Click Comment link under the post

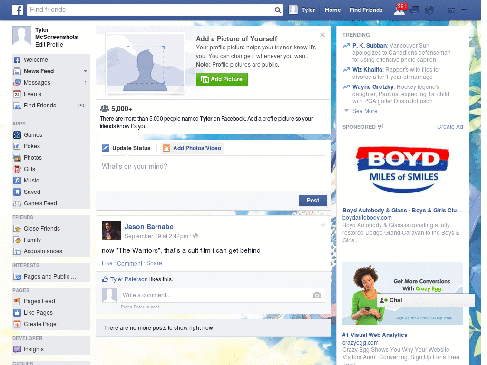coord(129,263)
